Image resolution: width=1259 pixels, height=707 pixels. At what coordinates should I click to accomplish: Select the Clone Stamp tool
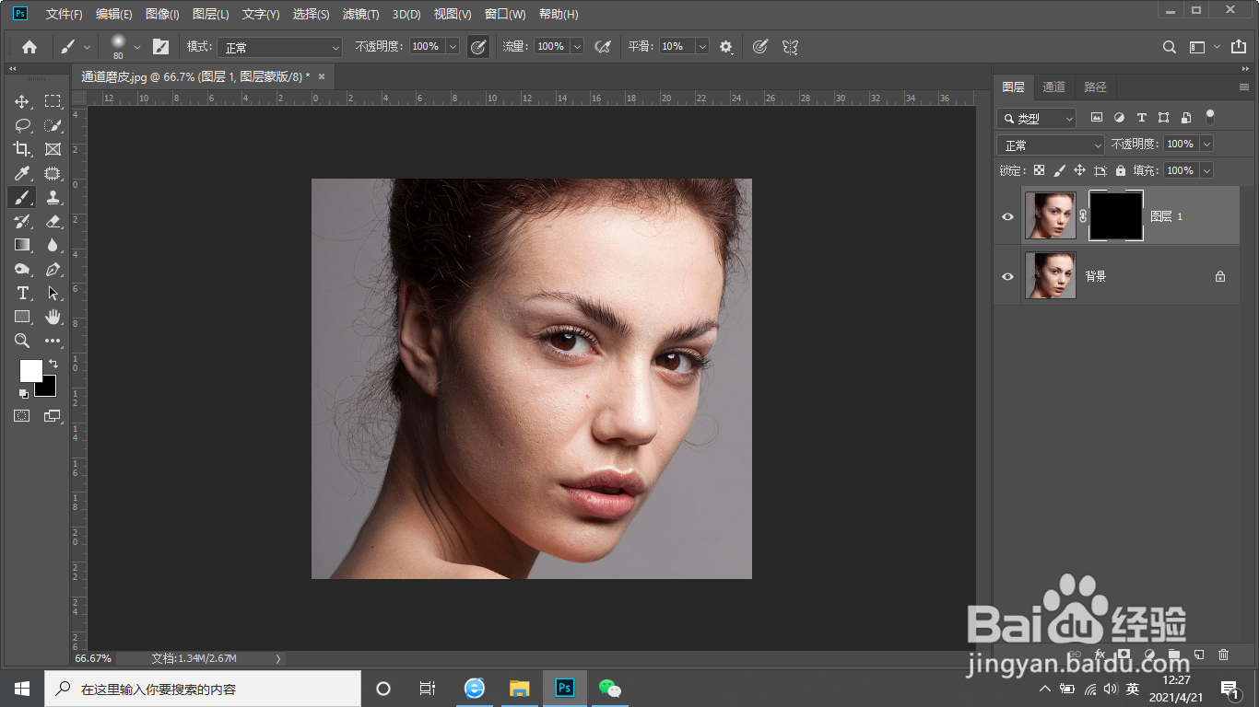coord(53,197)
